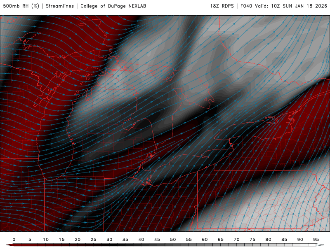Click the colorbar label "75"
330x247 pixels.
click(x=252, y=240)
